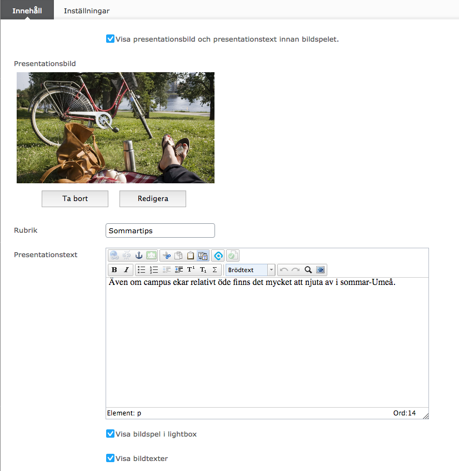Click the Rubrik input field with Sommartips
Viewport: 459px width, 471px height.
click(160, 231)
